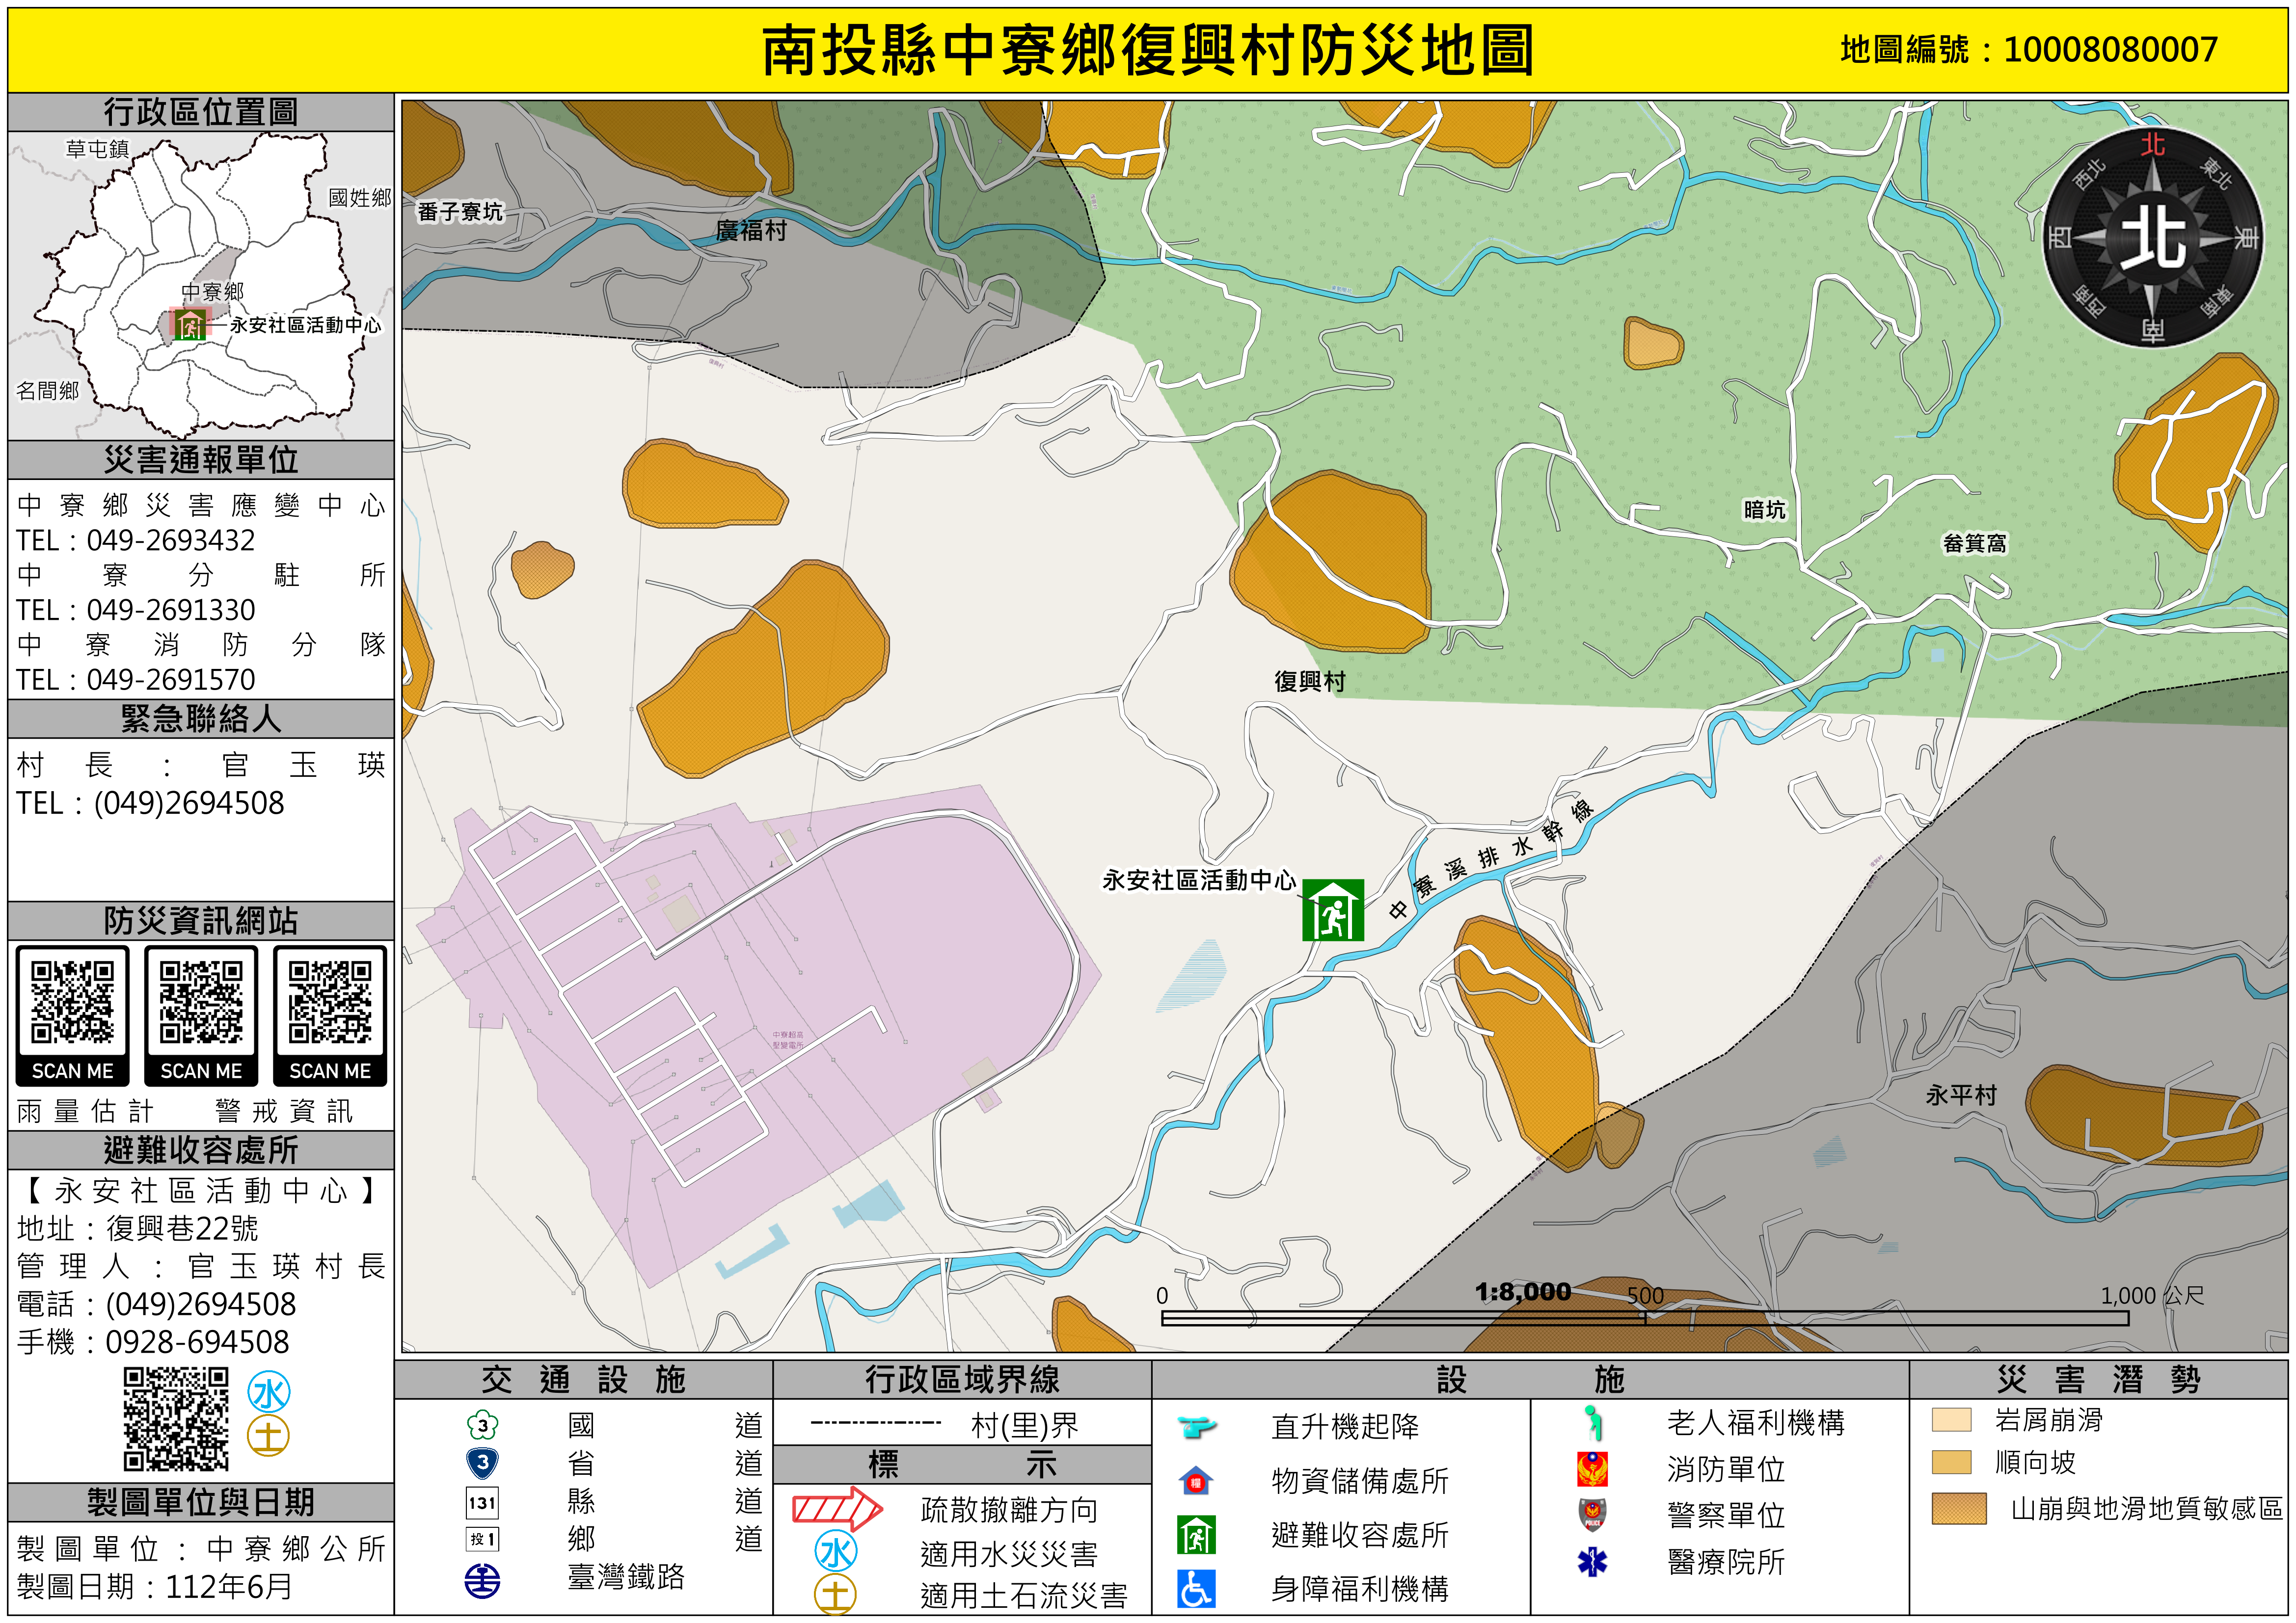
Task: Click the QR code below shelter phone
Action: click(x=176, y=1419)
